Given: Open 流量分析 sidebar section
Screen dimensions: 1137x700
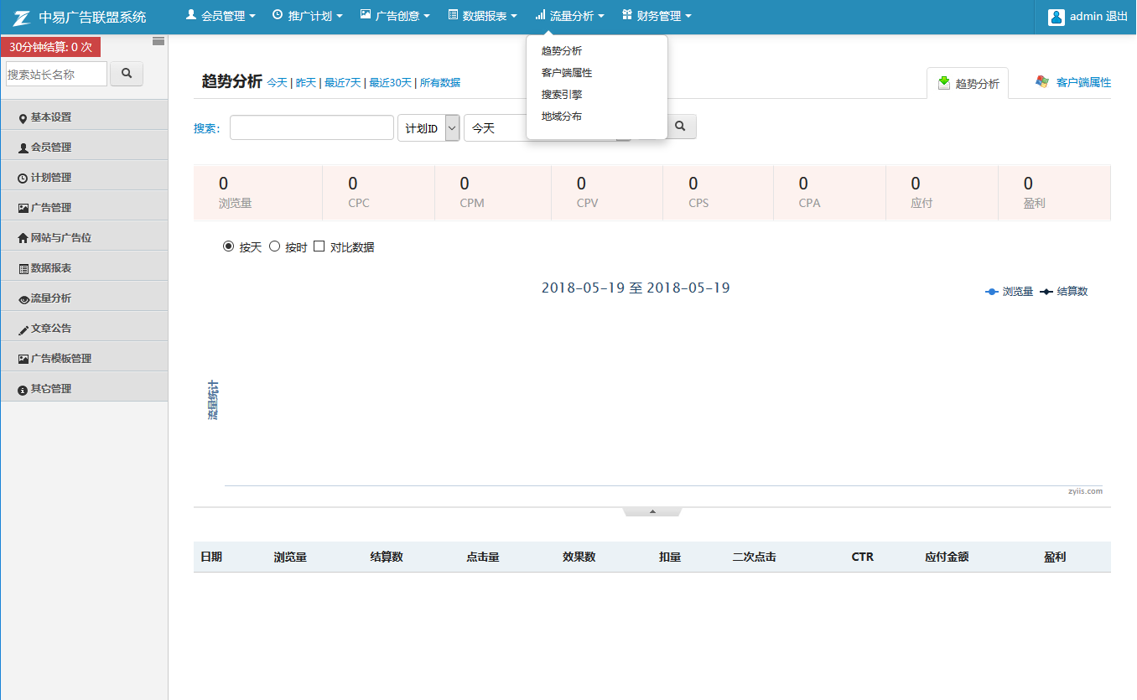Looking at the screenshot, I should pyautogui.click(x=51, y=298).
